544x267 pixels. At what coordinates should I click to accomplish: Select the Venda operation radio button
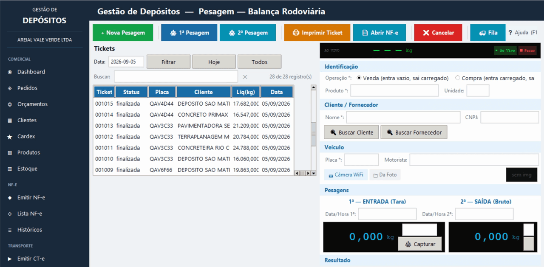point(359,78)
